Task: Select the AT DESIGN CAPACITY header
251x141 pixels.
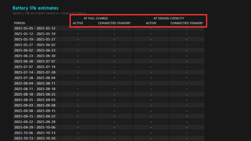Action: pos(169,18)
